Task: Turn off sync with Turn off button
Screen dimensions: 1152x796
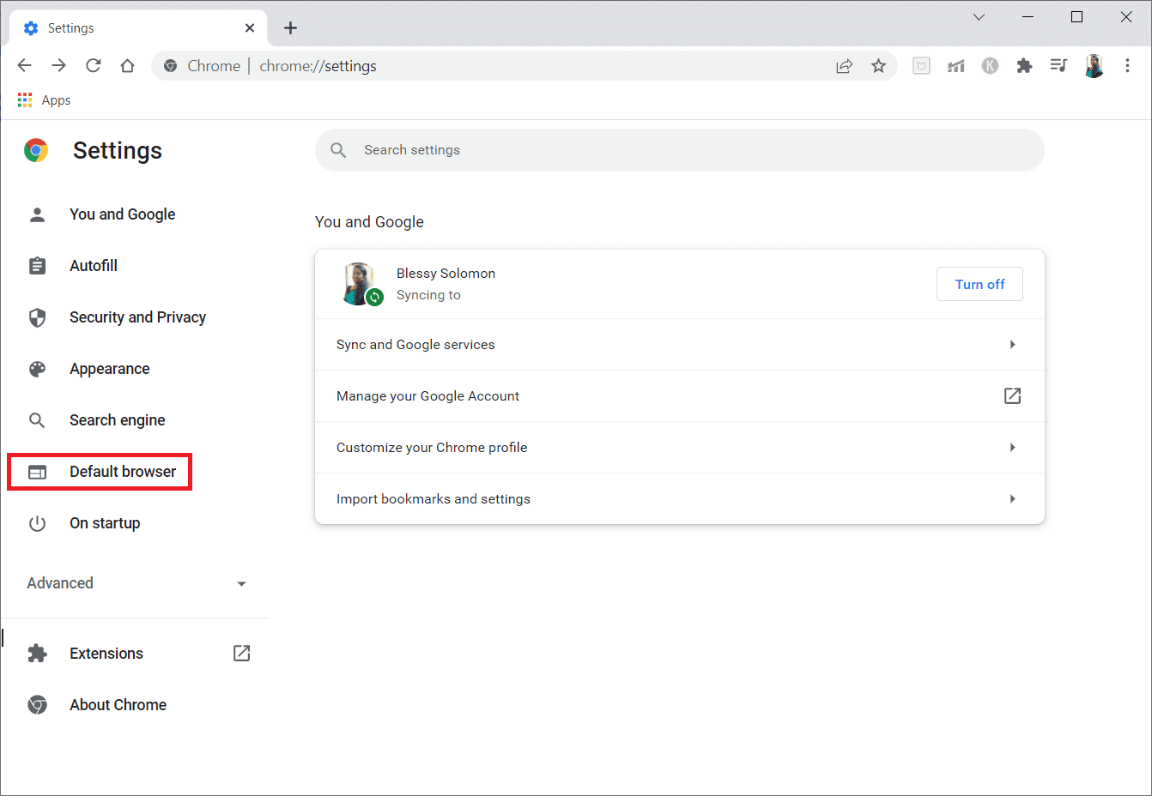Action: [x=979, y=285]
